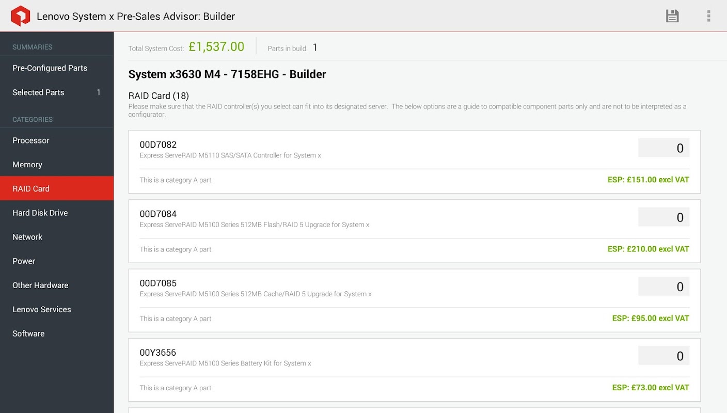Click the ESP £210.00 excl VAT price
This screenshot has height=413, width=727.
649,249
